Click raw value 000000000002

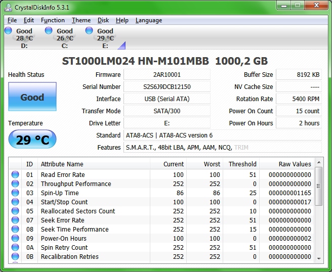pos(290,238)
